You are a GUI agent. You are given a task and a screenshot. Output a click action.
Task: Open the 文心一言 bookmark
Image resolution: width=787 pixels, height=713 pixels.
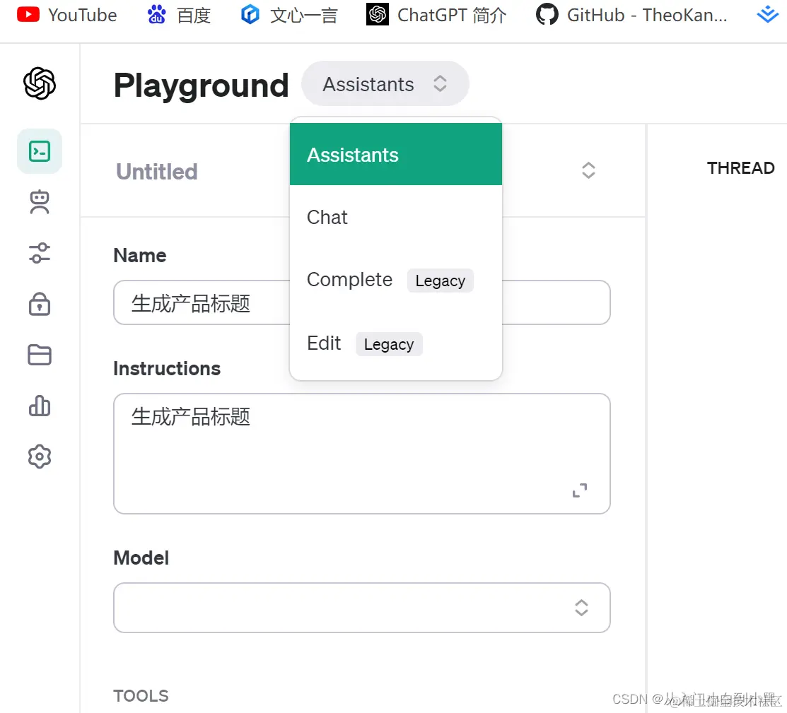tap(289, 15)
